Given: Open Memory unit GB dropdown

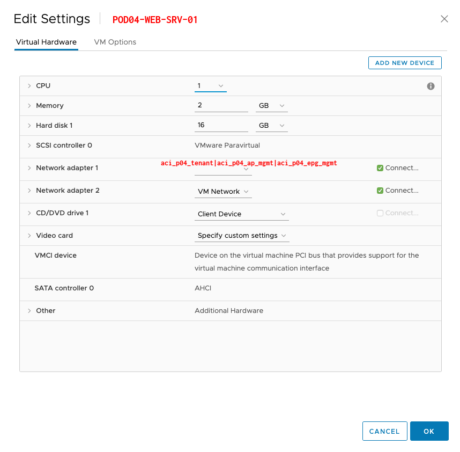Looking at the screenshot, I should (x=271, y=106).
